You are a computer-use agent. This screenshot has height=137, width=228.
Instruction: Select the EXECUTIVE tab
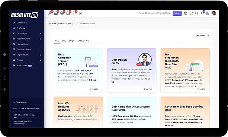pos(83,41)
